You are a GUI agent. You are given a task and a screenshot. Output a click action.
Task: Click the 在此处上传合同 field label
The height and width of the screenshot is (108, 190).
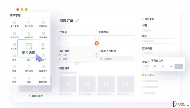point(107,51)
